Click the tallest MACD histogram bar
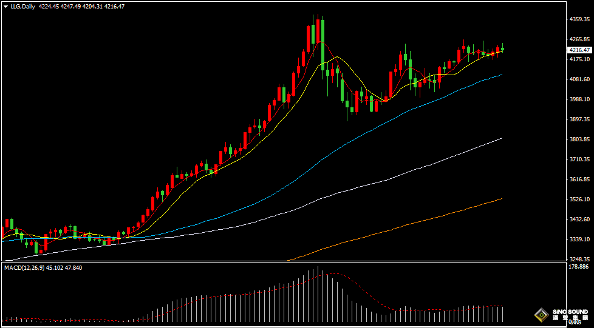 (x=318, y=294)
